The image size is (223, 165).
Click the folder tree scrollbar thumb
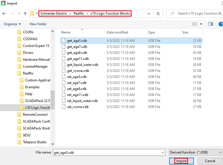point(53,100)
